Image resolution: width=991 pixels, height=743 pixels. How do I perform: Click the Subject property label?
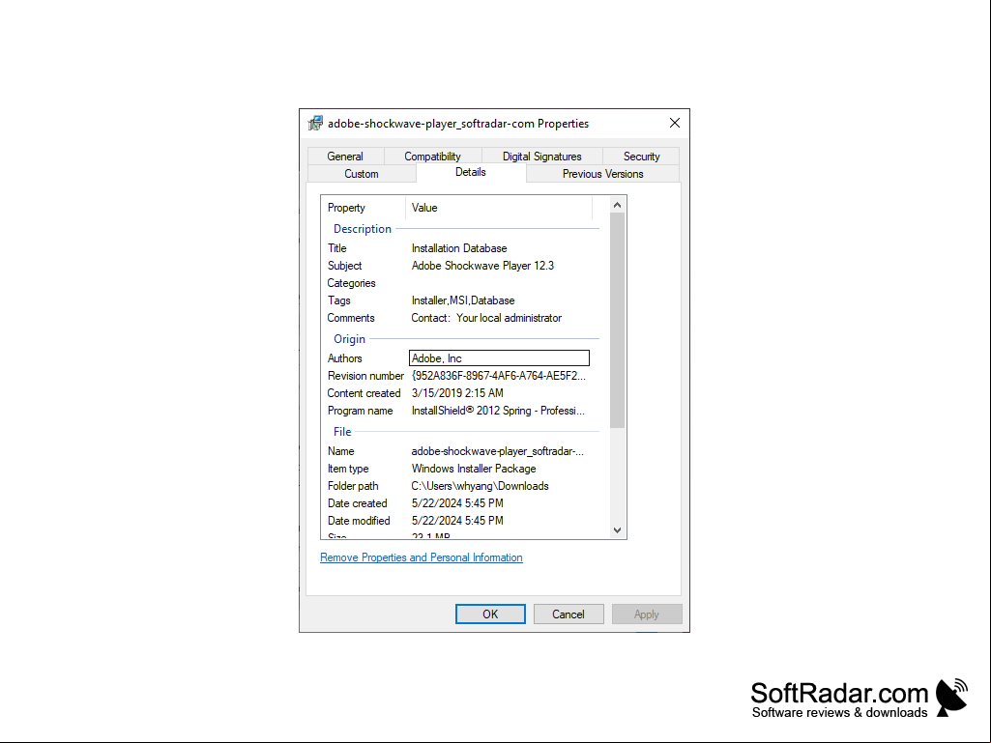344,266
